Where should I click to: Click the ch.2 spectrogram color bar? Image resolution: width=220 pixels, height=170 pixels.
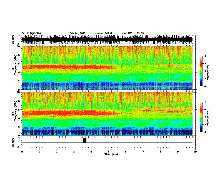tap(201, 117)
